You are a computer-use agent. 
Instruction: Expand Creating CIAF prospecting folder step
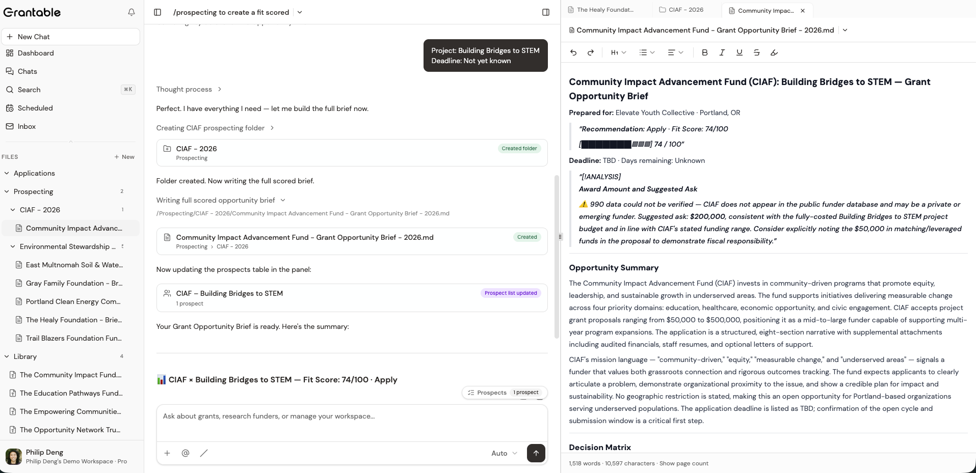pos(215,128)
